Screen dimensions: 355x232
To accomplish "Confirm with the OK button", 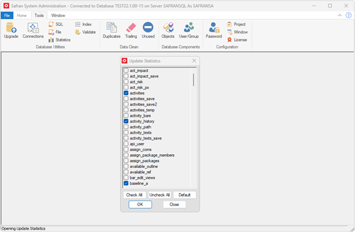I will (140, 204).
